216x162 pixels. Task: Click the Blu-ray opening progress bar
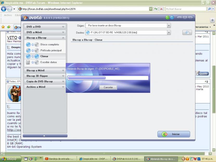[x=108, y=78]
